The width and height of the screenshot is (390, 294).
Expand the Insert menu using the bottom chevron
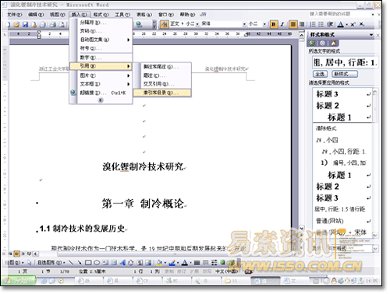pyautogui.click(x=101, y=100)
